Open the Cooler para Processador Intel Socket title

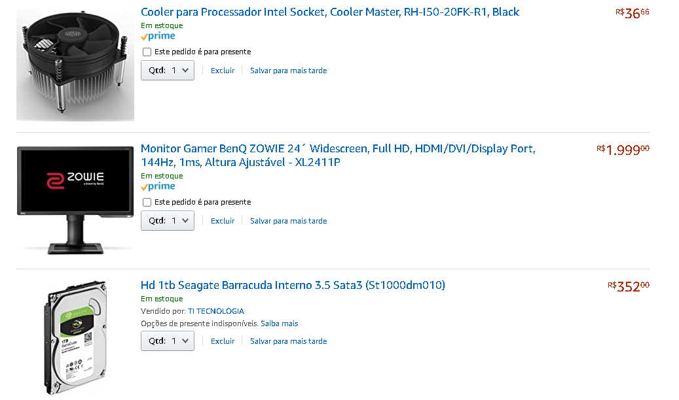(330, 12)
